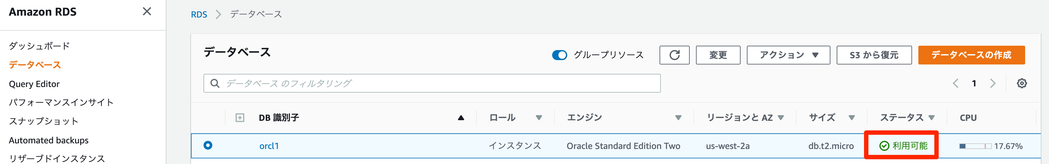1049x164 pixels.
Task: Focus the データベース filter search field
Action: click(x=440, y=84)
